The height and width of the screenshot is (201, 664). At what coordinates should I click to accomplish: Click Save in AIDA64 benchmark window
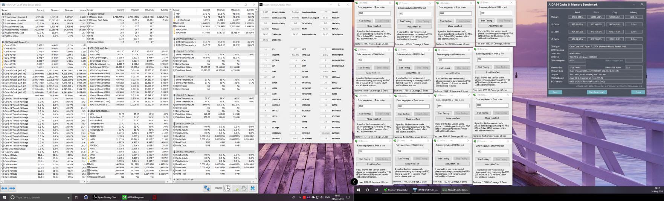[x=555, y=92]
